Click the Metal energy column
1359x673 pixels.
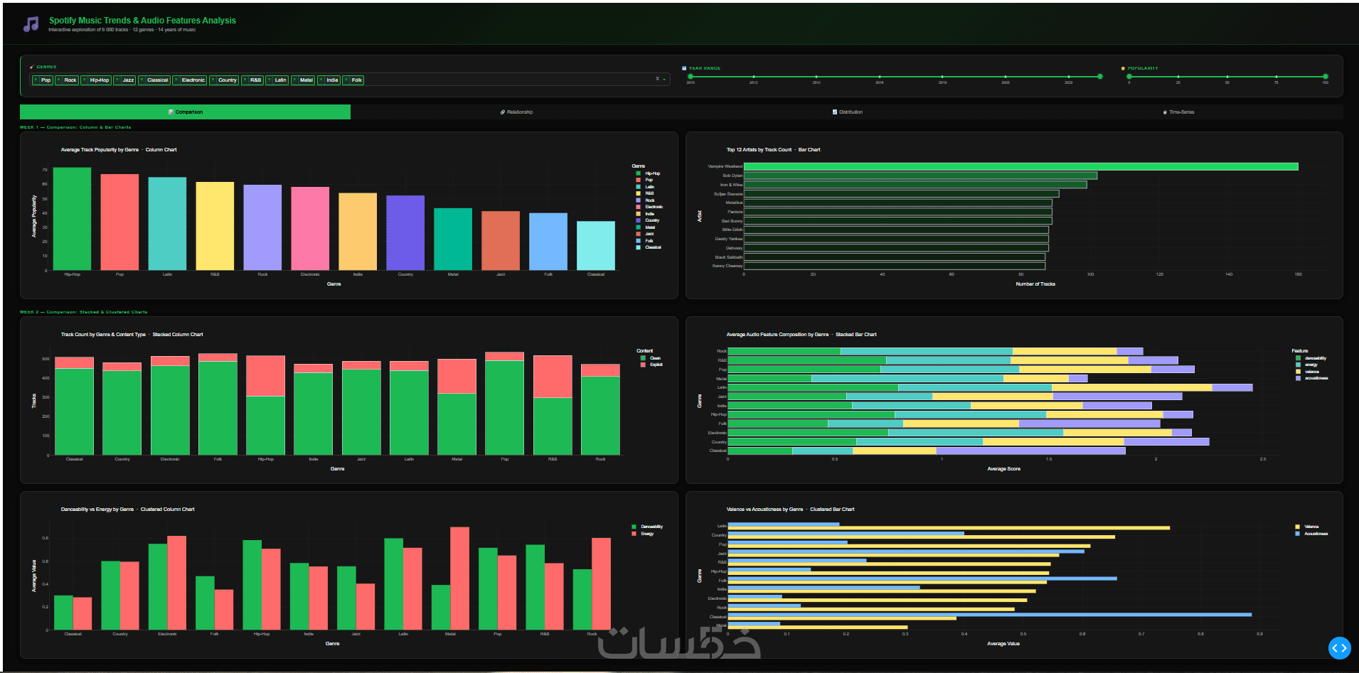point(459,578)
